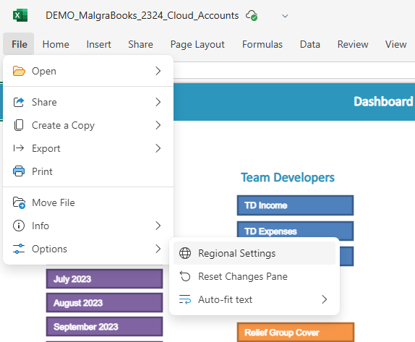Click the Create a Copy pages icon

[19, 125]
